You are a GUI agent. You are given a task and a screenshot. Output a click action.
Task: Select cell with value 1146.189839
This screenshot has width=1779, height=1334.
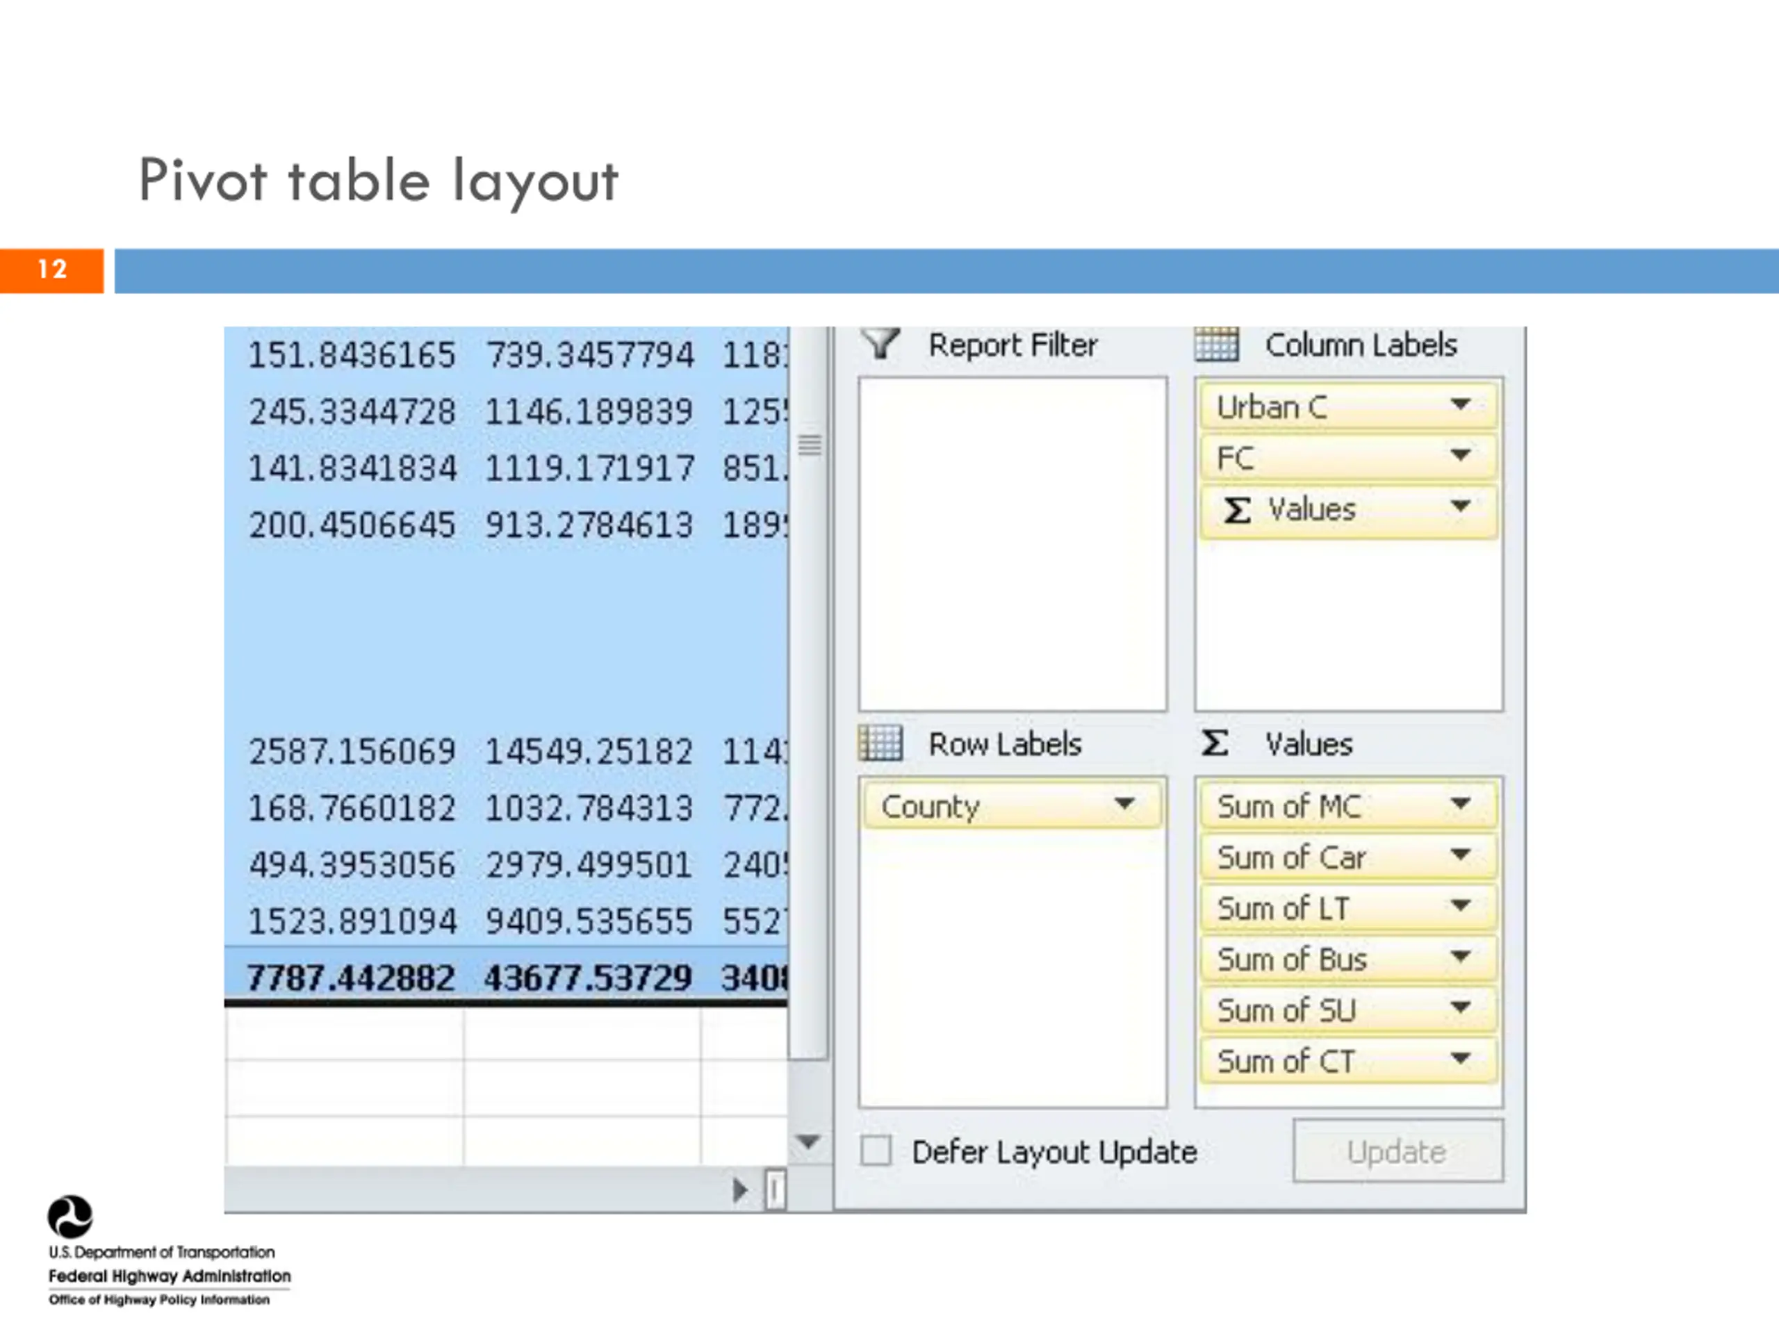589,412
